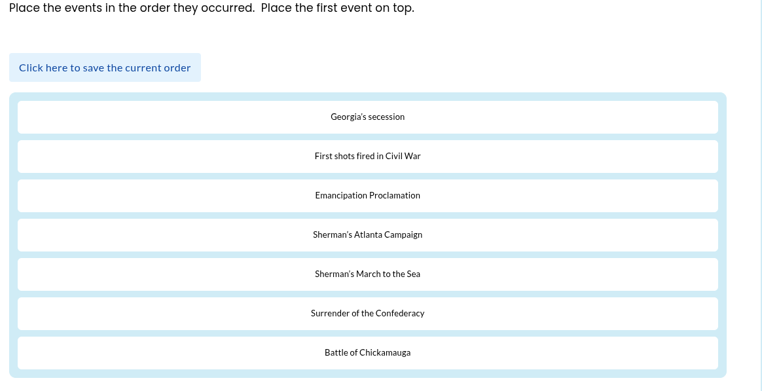
Task: Select Sherman's March to the Sea card
Action: pyautogui.click(x=367, y=274)
